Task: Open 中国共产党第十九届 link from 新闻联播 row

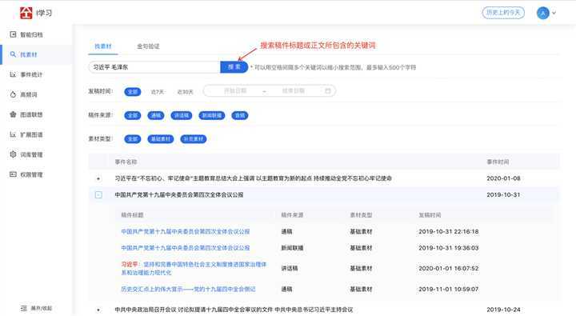Action: [186, 248]
